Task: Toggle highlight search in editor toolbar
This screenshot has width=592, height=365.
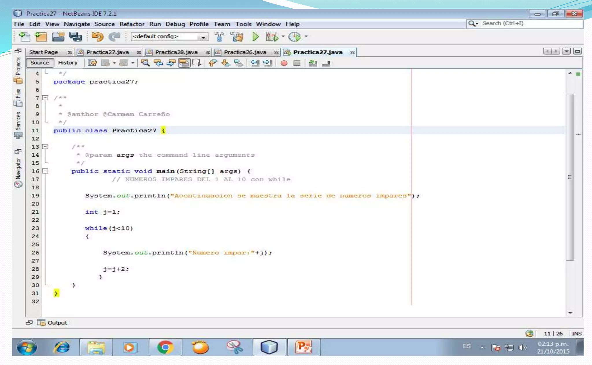Action: click(x=184, y=63)
